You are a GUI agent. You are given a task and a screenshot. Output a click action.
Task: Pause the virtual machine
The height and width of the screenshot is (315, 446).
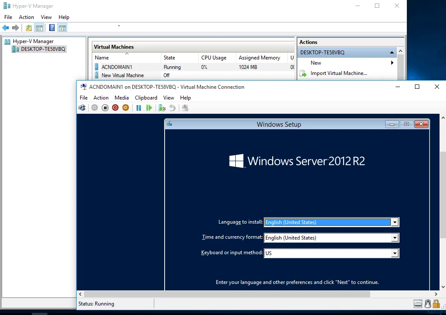coord(139,108)
